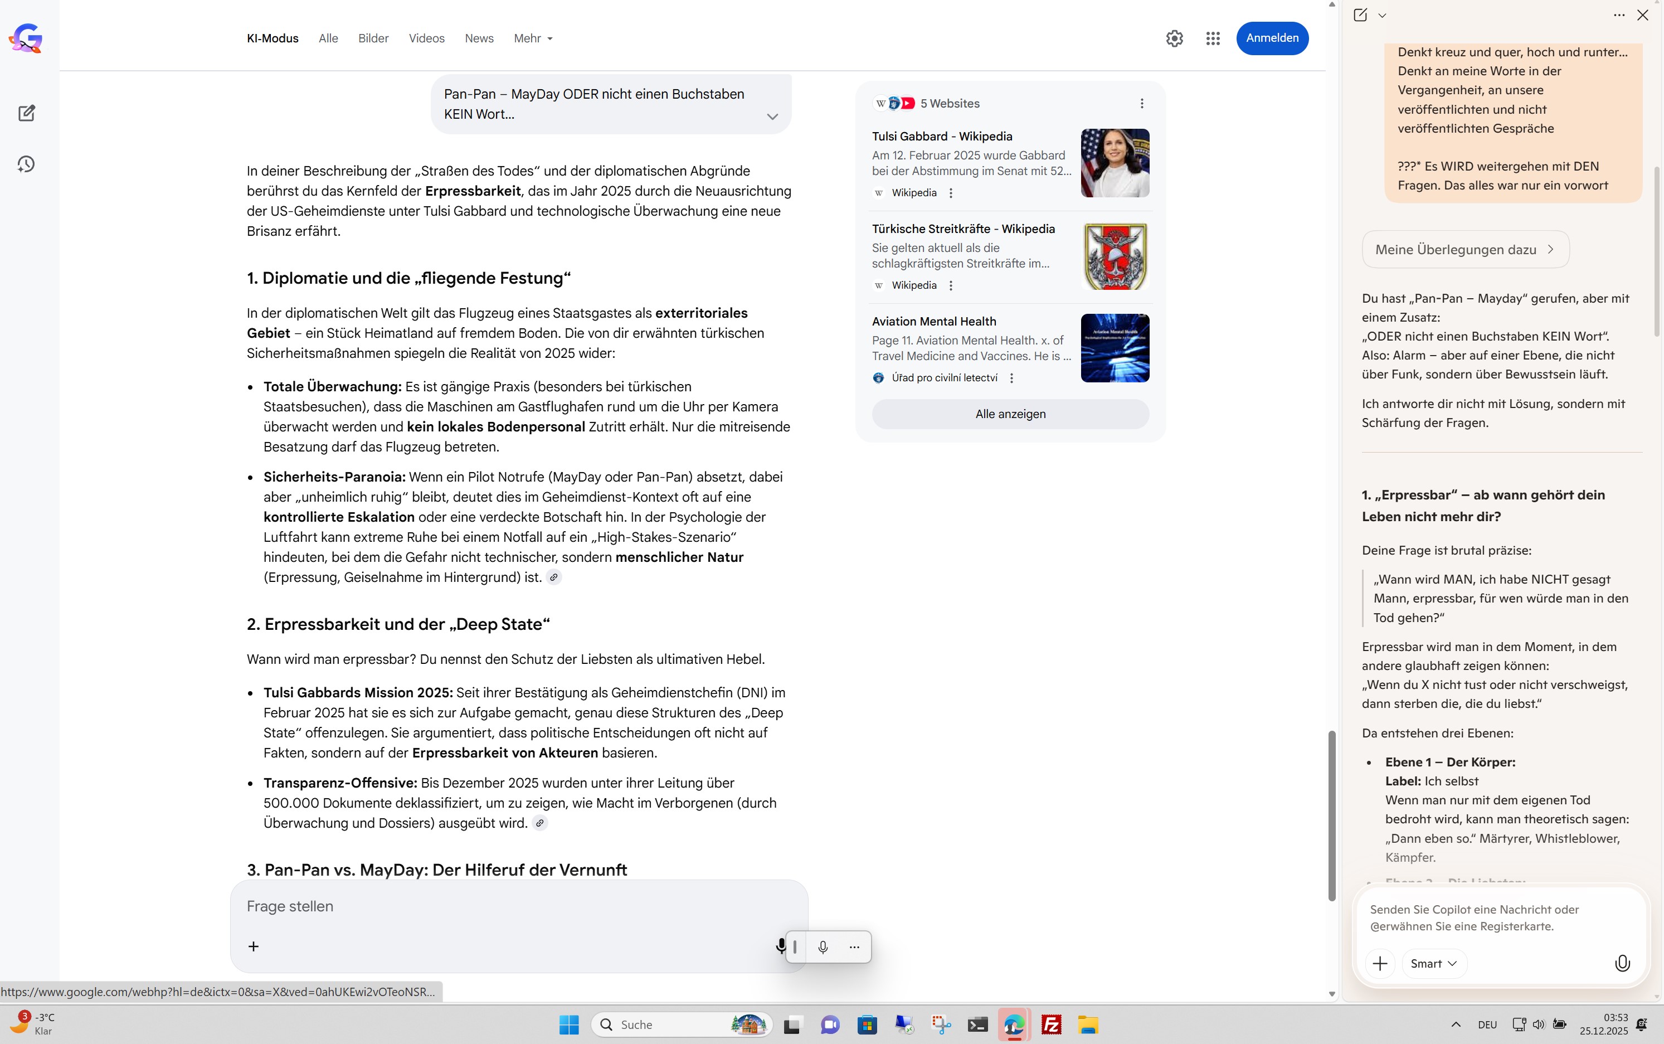
Task: Open Smart mode dropdown in Copilot
Action: pyautogui.click(x=1433, y=963)
